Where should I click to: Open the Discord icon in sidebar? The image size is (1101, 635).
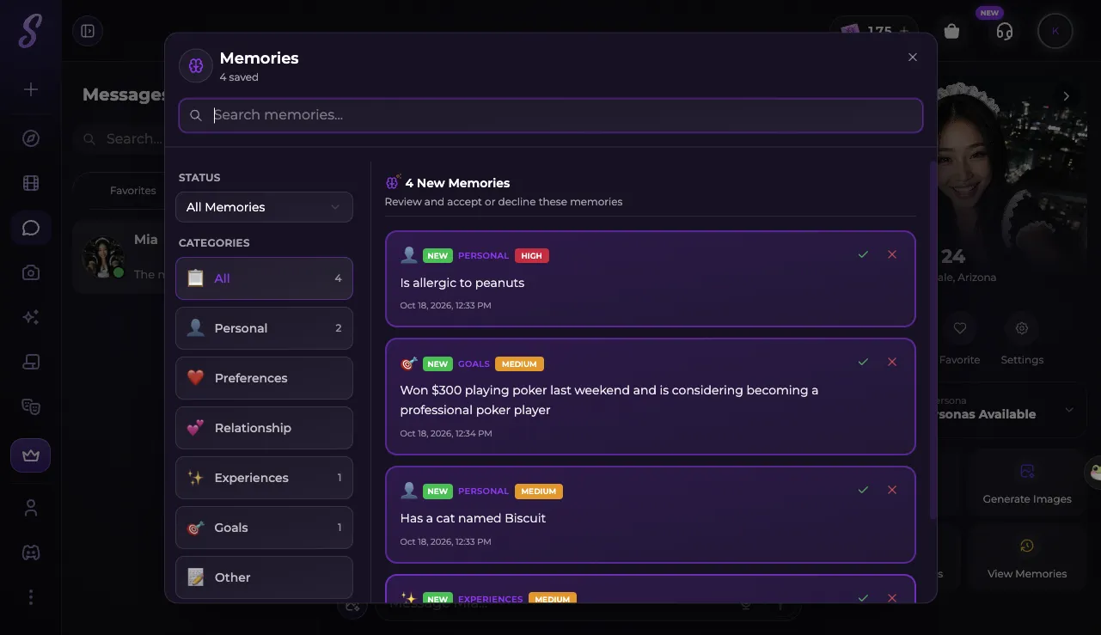click(31, 553)
